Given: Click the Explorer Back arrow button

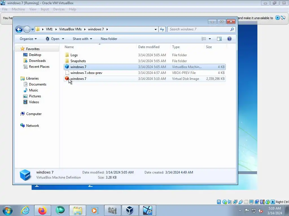Looking at the screenshot, I should coord(19,29).
